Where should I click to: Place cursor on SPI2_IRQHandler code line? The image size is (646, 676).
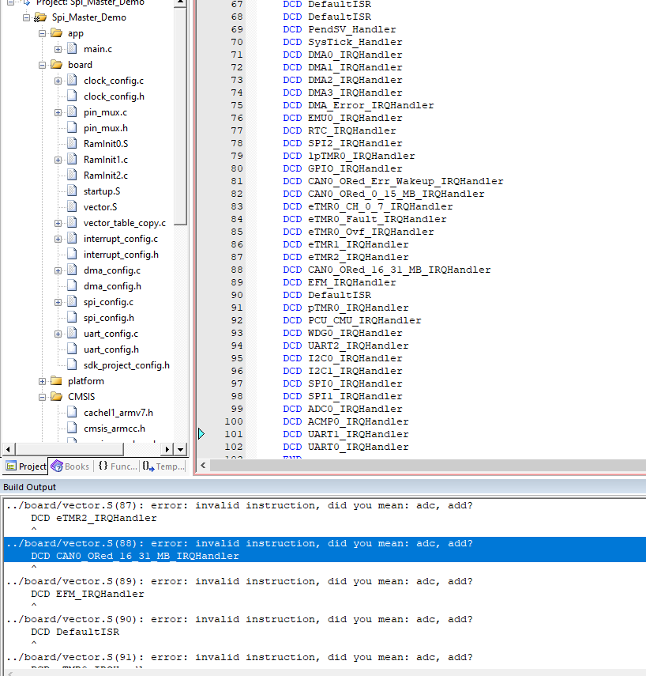355,143
